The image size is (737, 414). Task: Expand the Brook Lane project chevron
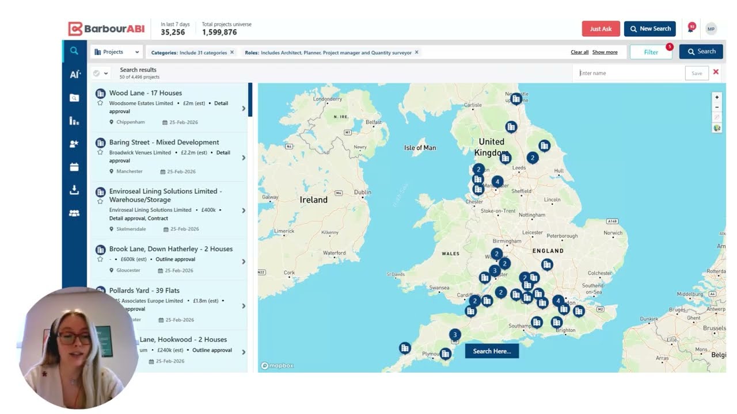pyautogui.click(x=244, y=262)
